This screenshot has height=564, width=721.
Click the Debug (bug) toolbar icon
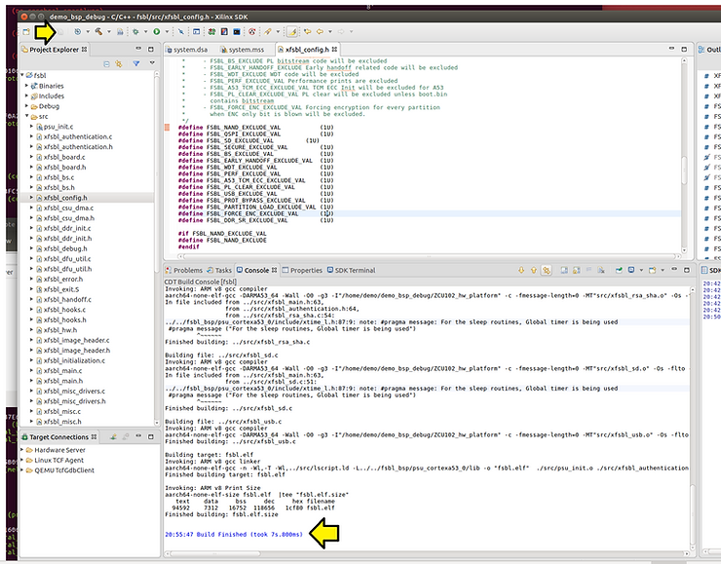coord(135,32)
